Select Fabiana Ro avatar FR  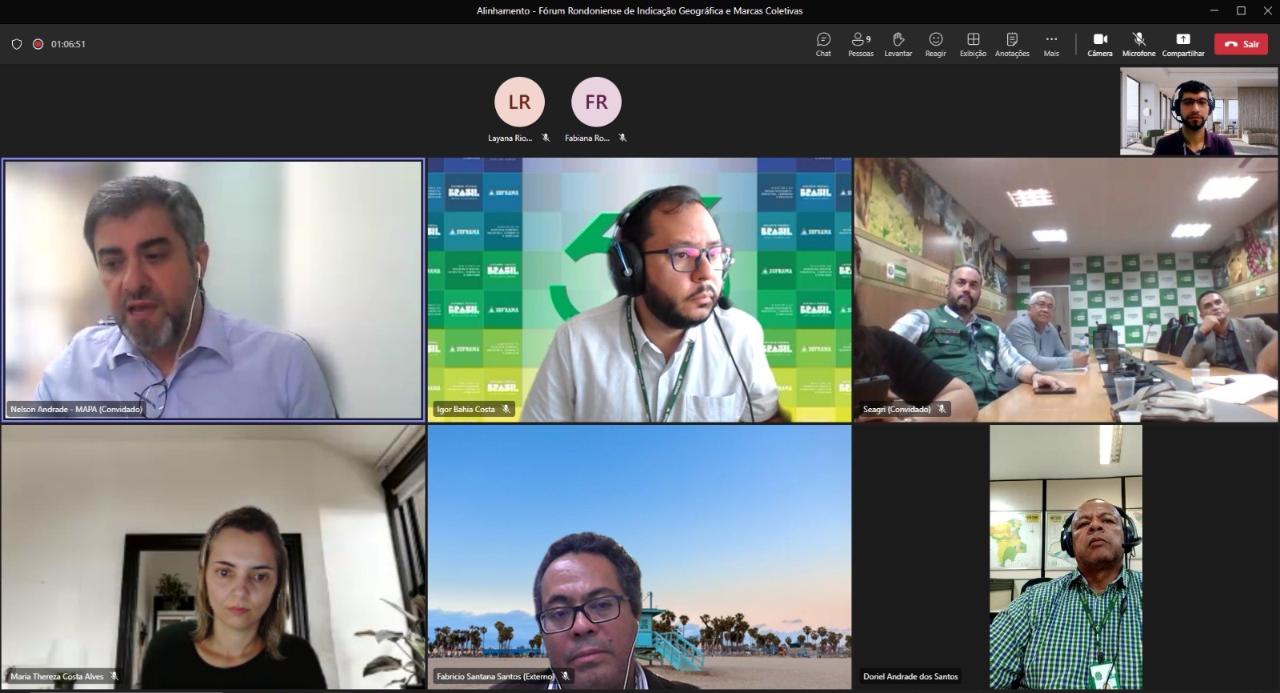pyautogui.click(x=596, y=102)
